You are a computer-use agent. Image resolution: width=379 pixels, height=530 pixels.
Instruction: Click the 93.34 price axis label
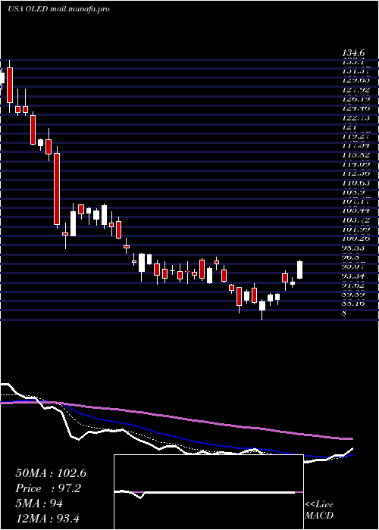point(354,276)
